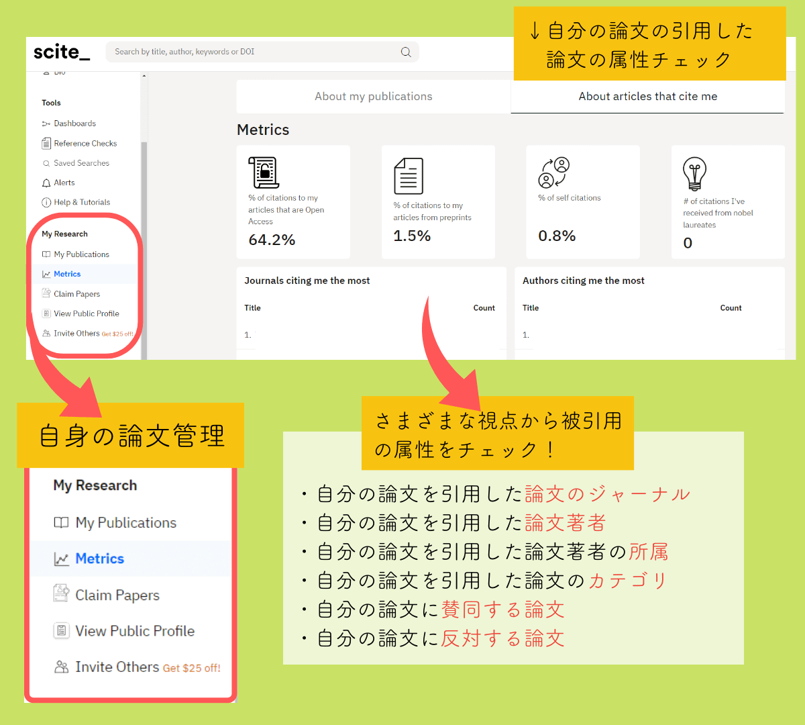
Task: Open Dashboards in the Tools sidebar
Action: tap(69, 124)
